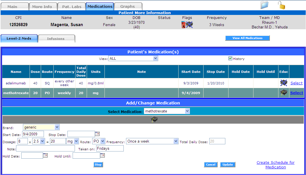
Task: Click into the Note input field
Action: click(45, 149)
